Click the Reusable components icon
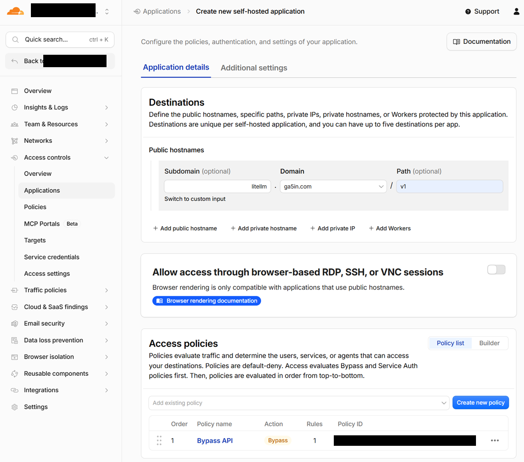The width and height of the screenshot is (524, 462). pos(14,373)
